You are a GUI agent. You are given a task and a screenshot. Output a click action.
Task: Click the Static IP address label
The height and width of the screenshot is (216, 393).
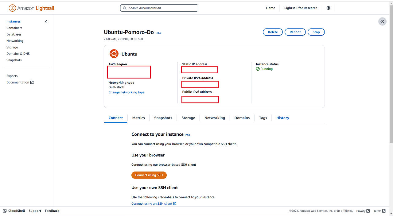(195, 64)
